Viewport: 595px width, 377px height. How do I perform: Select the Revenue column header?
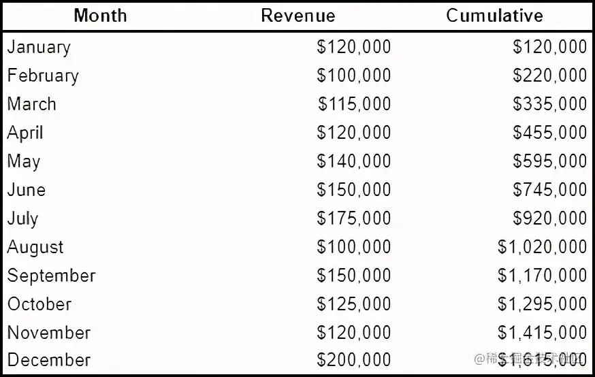(x=298, y=16)
